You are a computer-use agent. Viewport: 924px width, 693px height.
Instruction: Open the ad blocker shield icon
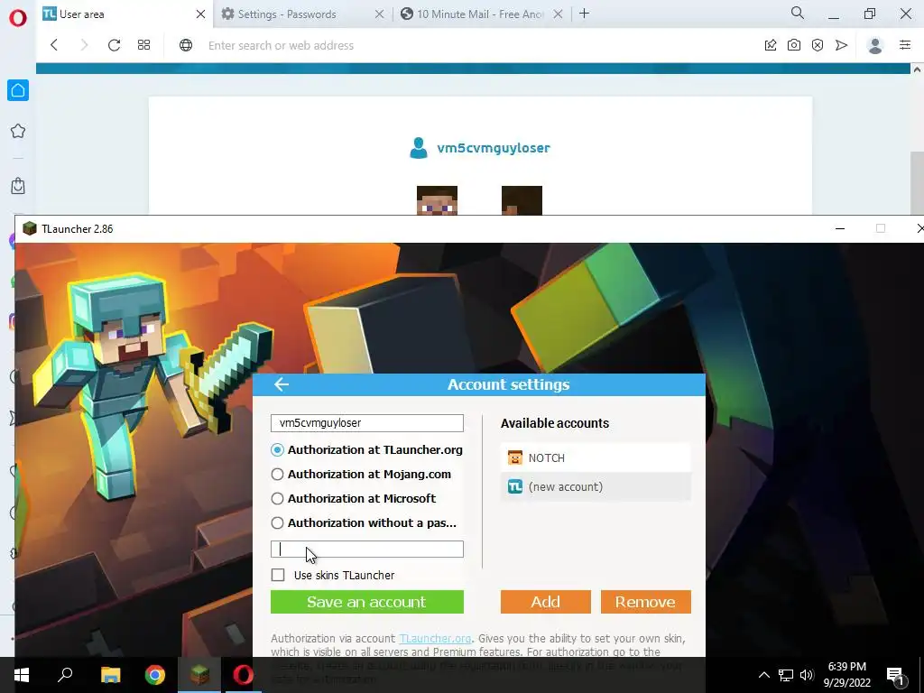point(818,45)
